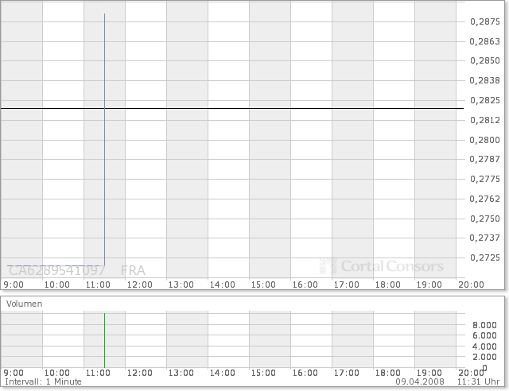The width and height of the screenshot is (509, 391).
Task: Click 17:00 on the Volumen chart time axis
Action: pyautogui.click(x=347, y=373)
